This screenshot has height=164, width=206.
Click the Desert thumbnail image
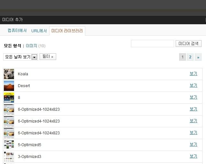pyautogui.click(x=9, y=86)
